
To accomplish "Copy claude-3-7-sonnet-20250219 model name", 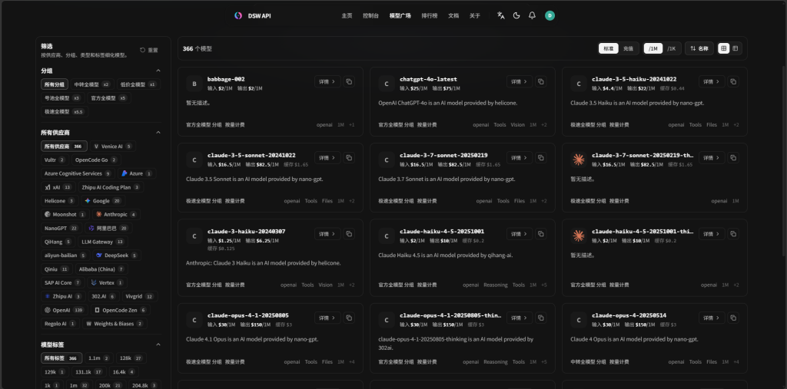I will [x=541, y=158].
